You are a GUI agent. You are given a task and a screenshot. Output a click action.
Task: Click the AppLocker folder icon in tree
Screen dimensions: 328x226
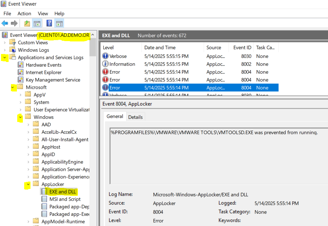coord(36,184)
